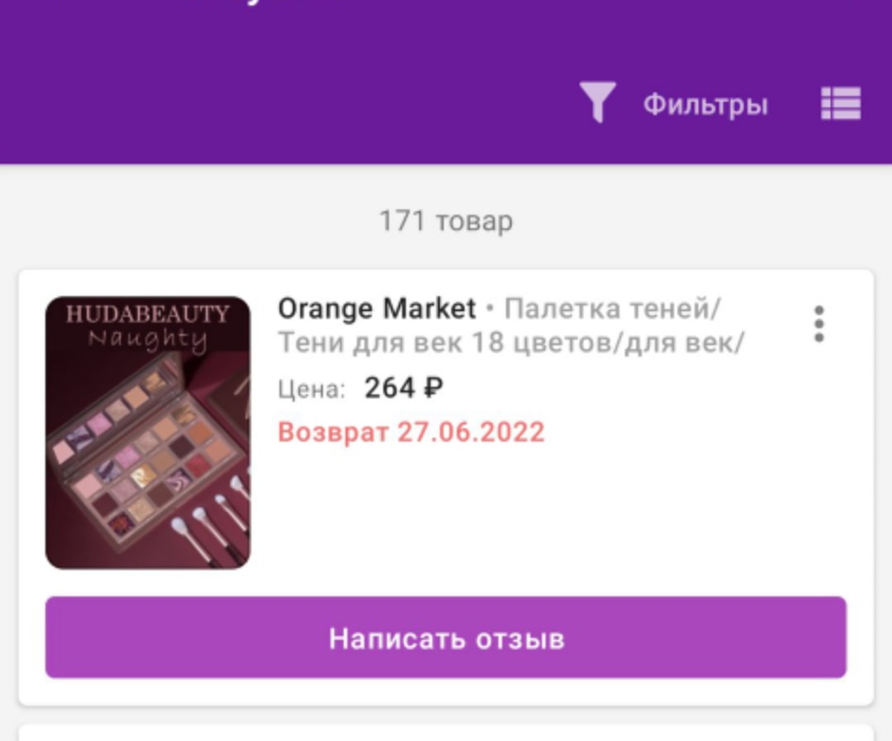Tap the Тени для век 18 цветов description line
Viewport: 892px width, 741px height.
tap(511, 343)
